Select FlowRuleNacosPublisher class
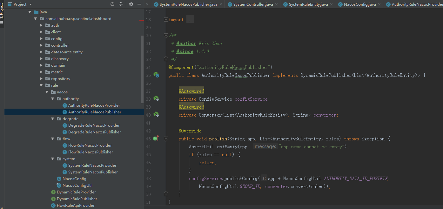The width and height of the screenshot is (443, 209). tap(91, 152)
